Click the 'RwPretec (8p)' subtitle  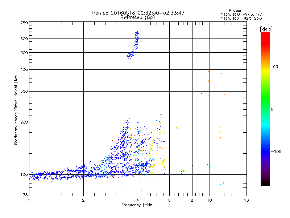tap(137, 17)
